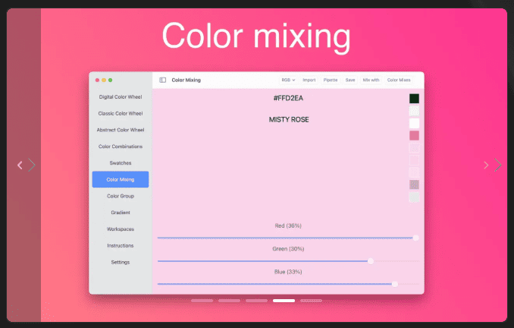The image size is (514, 328).
Task: Open Settings in the sidebar
Action: (x=121, y=262)
